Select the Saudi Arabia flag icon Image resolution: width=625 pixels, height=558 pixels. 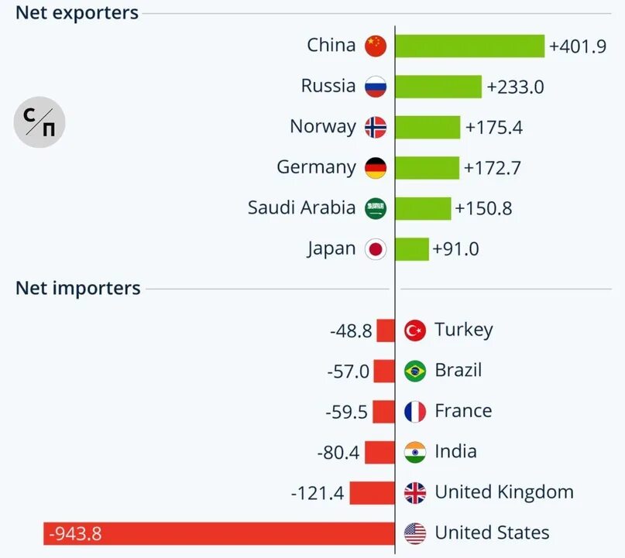click(376, 208)
